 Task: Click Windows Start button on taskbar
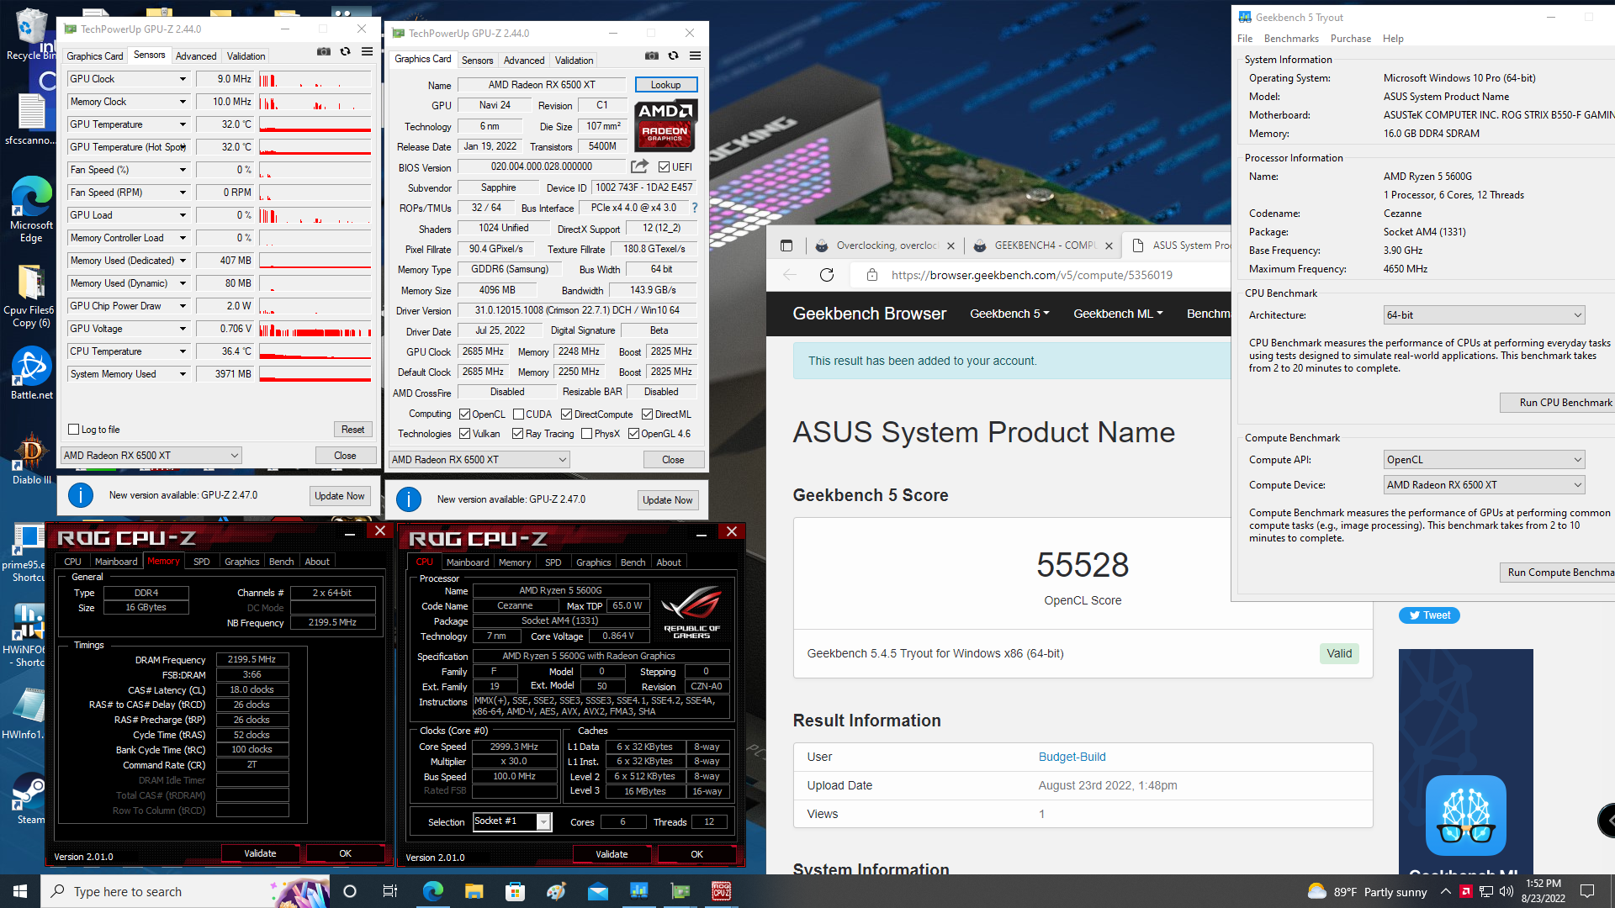[x=20, y=891]
